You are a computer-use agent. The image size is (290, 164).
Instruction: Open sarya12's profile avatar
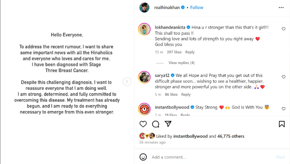coord(144,77)
